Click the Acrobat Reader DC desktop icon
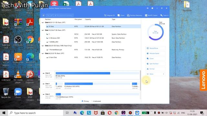The width and height of the screenshot is (207, 116). point(30,25)
